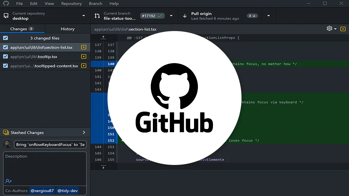Toggle the select-all changed files checkbox
The height and width of the screenshot is (196, 349).
tap(6, 38)
